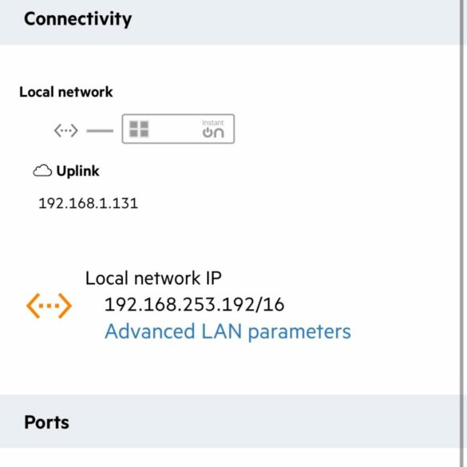The width and height of the screenshot is (467, 467).
Task: Open Advanced LAN parameters link
Action: (228, 331)
